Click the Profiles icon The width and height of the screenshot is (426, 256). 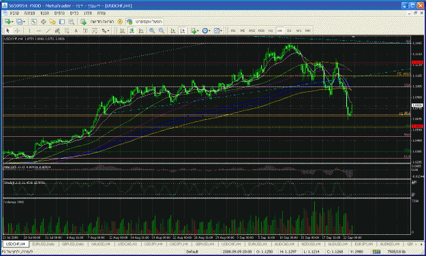click(19, 22)
